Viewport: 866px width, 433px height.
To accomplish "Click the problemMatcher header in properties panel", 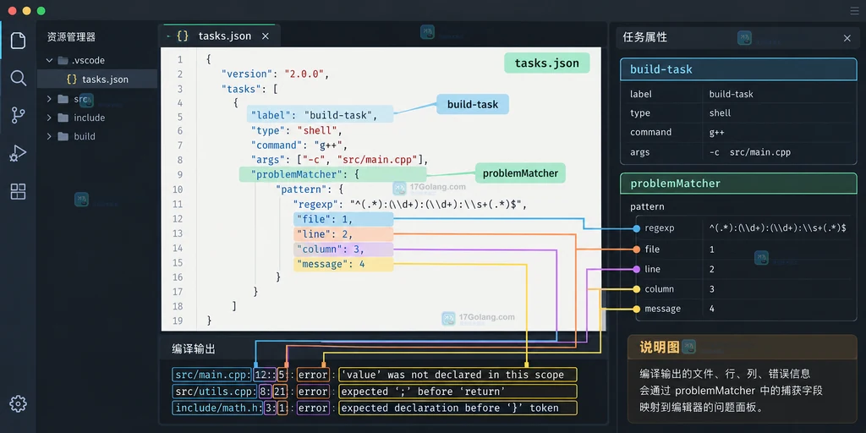I will point(738,184).
